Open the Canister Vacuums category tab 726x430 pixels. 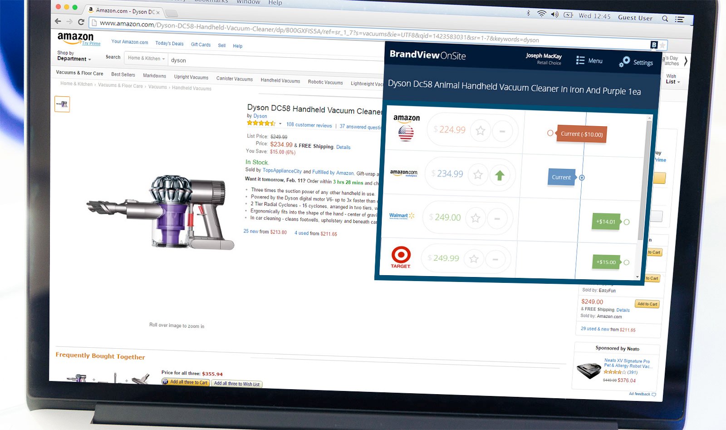pyautogui.click(x=235, y=79)
